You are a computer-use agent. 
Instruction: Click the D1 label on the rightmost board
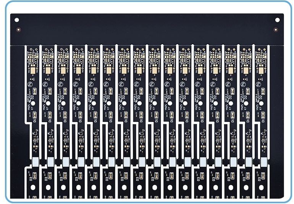coord(264,121)
